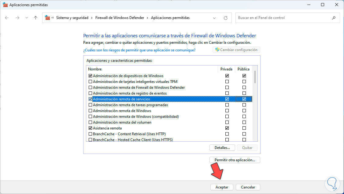The height and width of the screenshot is (194, 344).
Task: Toggle Privada for Administración remota de servicios
Action: tap(227, 99)
